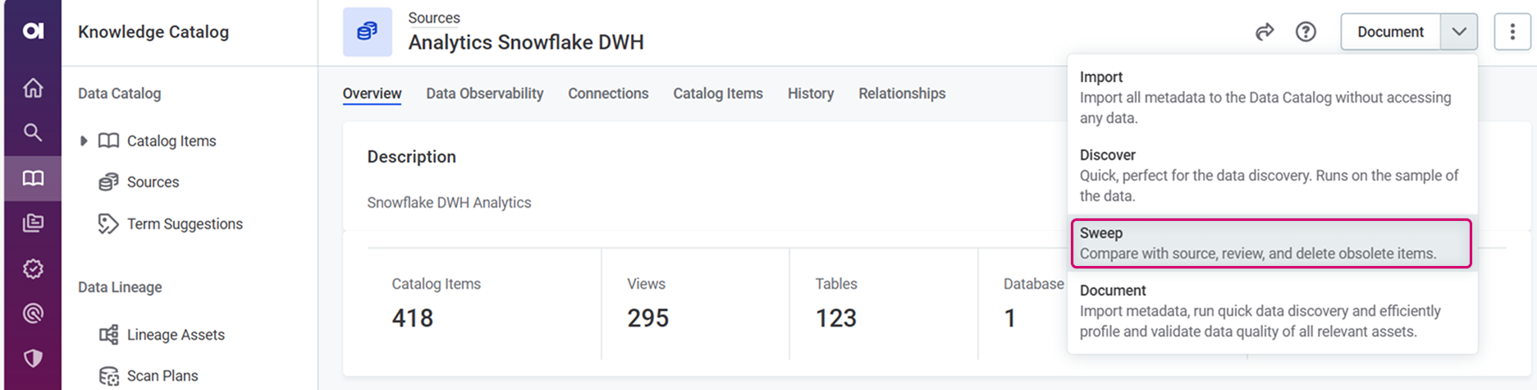The height and width of the screenshot is (390, 1537).
Task: Open Term Suggestions in the sidebar
Action: tap(184, 224)
